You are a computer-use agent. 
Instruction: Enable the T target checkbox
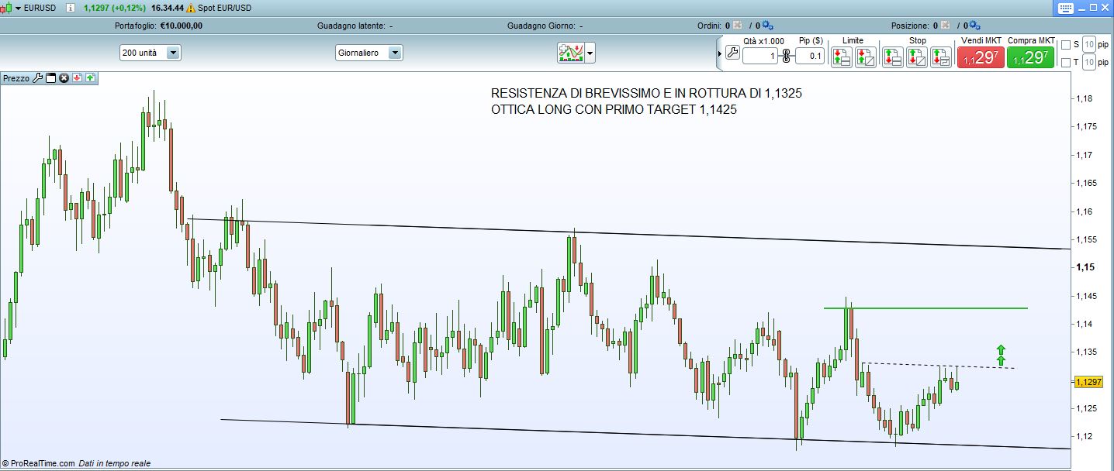[x=1065, y=62]
